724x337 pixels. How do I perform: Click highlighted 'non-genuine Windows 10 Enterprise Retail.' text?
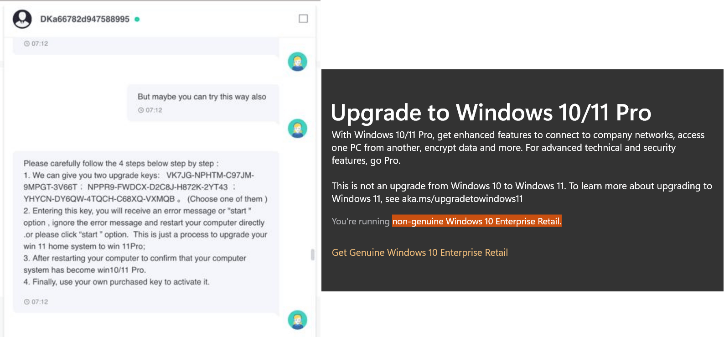pos(477,221)
